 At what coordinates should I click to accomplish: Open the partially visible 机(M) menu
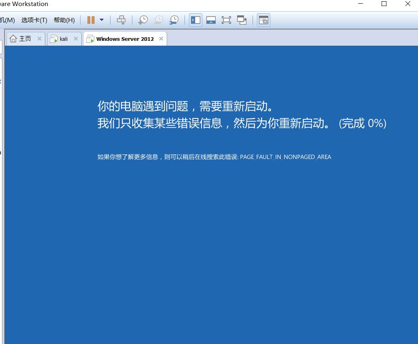click(7, 20)
